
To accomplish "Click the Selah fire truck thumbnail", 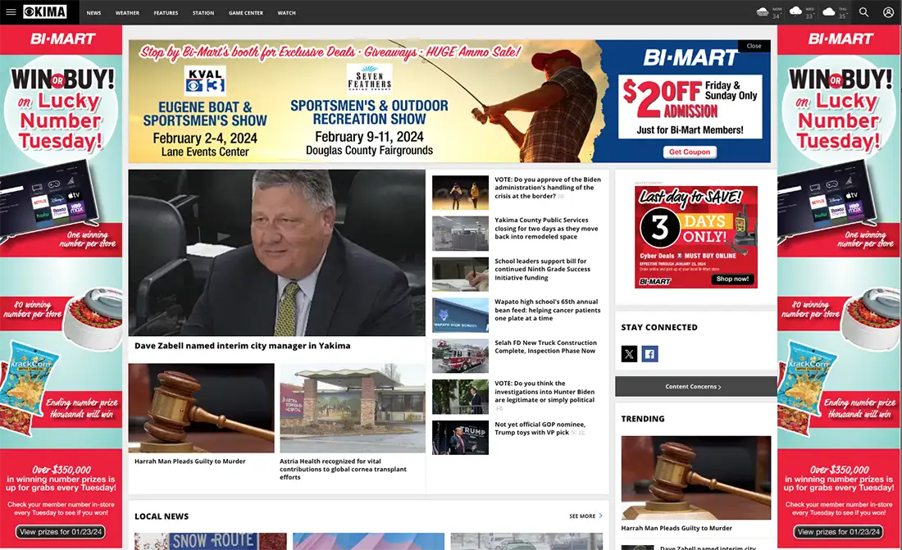I will [x=460, y=356].
